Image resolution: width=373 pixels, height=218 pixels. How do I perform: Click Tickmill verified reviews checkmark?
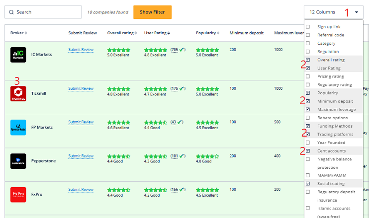pos(182,88)
